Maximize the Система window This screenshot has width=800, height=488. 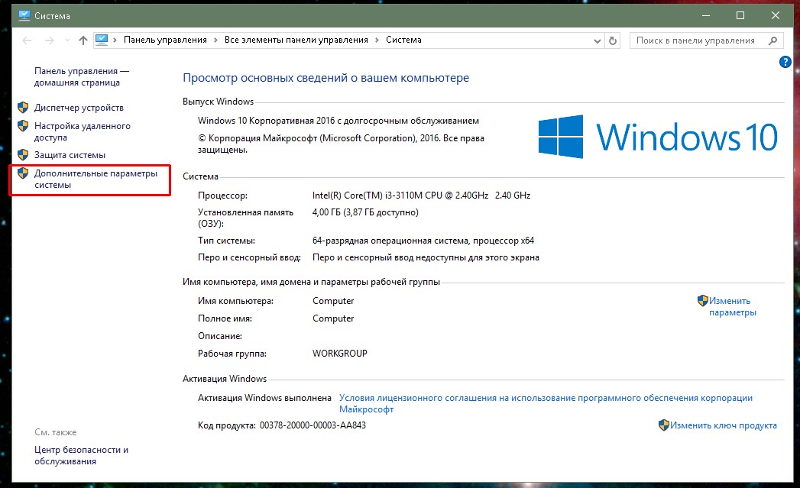tap(740, 16)
